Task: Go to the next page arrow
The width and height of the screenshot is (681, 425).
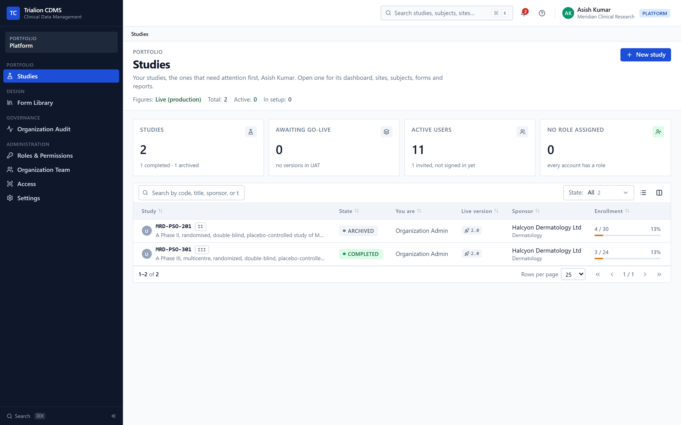Action: click(645, 274)
